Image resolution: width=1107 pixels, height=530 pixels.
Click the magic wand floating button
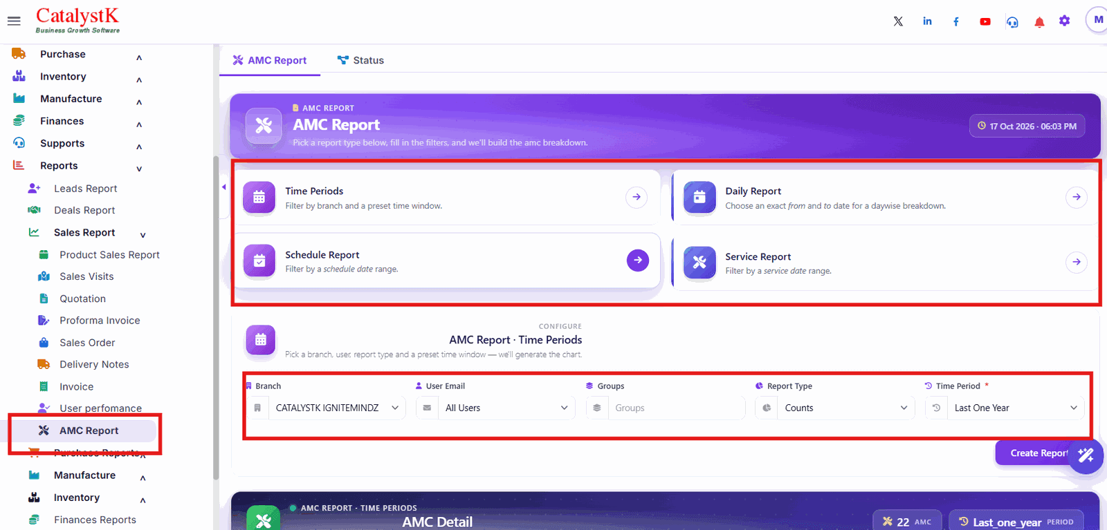point(1086,455)
